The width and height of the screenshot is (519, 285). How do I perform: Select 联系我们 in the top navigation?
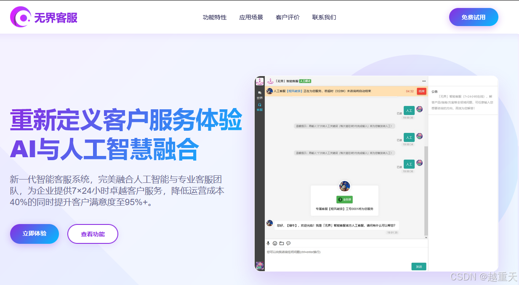pos(324,17)
